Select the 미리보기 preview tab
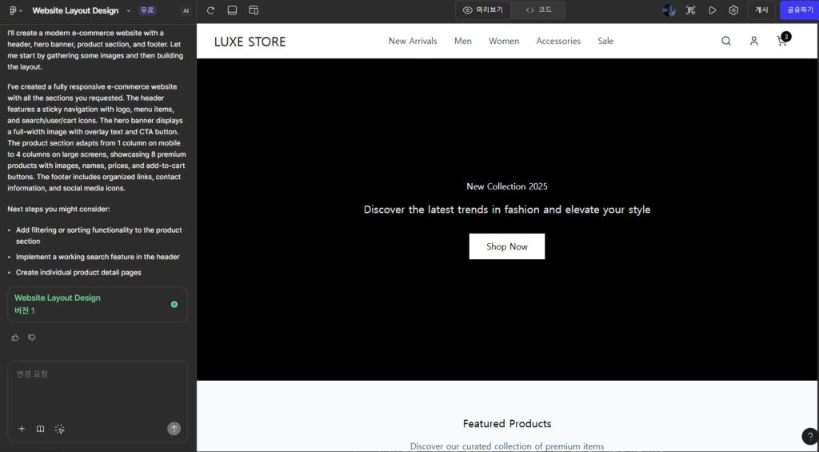Screen dimensions: 819x452 483,10
